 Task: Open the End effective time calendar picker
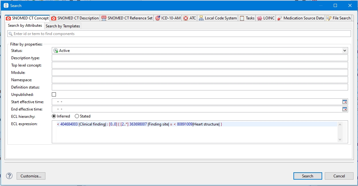click(x=345, y=109)
